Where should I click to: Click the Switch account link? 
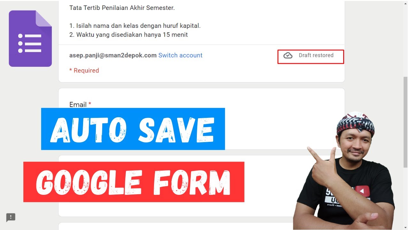coord(181,55)
